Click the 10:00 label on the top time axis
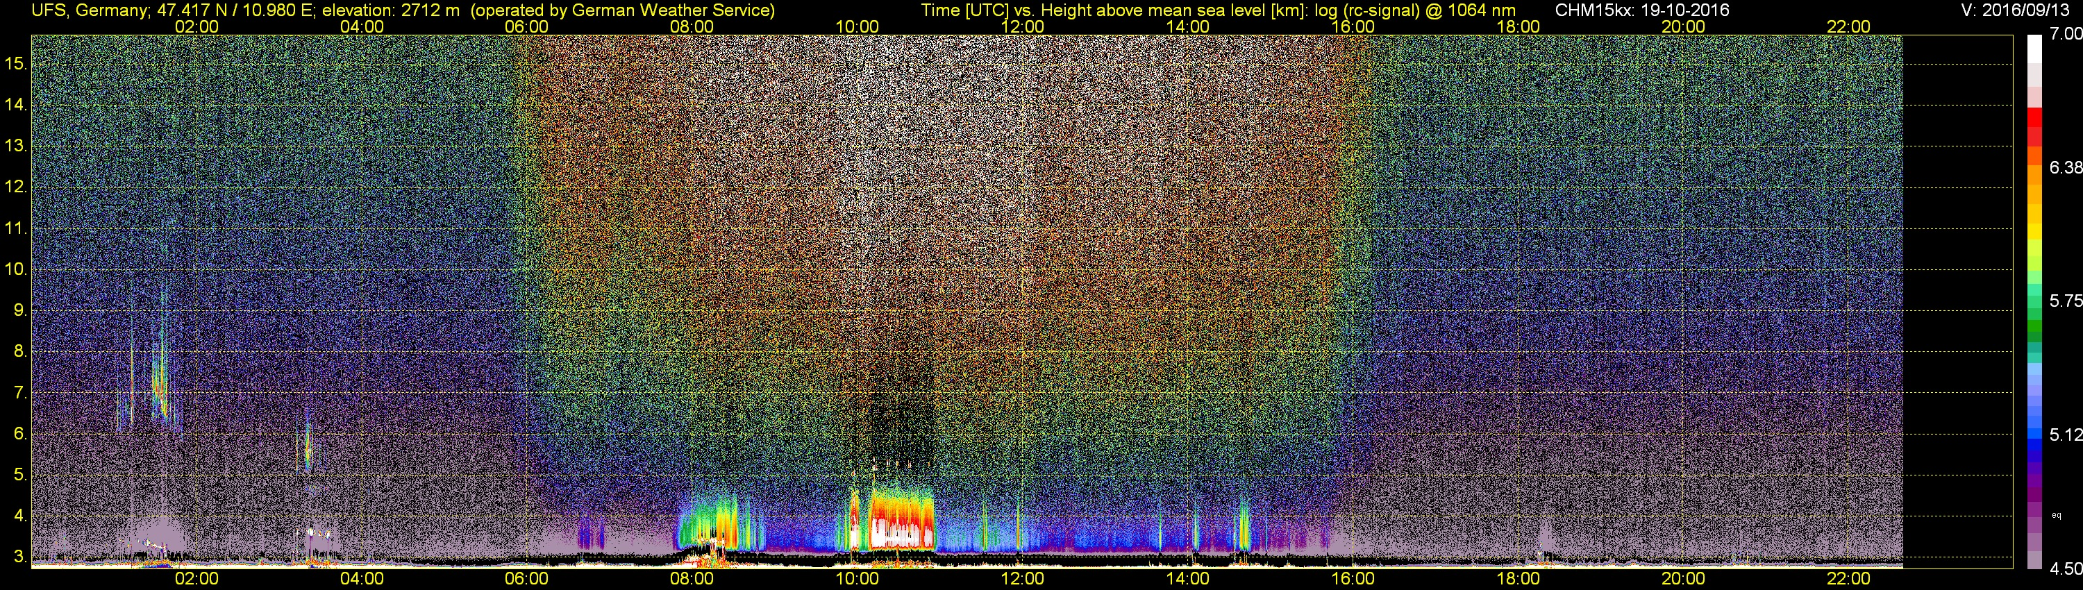 click(x=857, y=26)
